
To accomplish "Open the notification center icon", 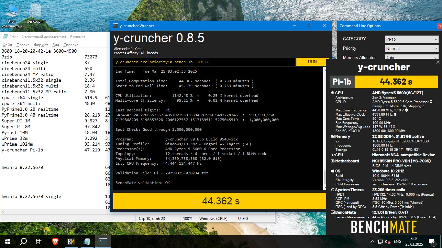I will [431, 241].
